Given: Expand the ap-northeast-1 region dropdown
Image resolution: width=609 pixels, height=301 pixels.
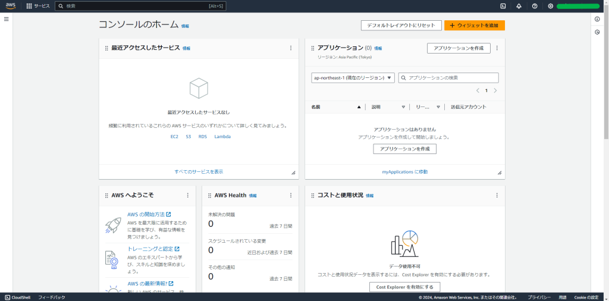Looking at the screenshot, I should (x=353, y=78).
